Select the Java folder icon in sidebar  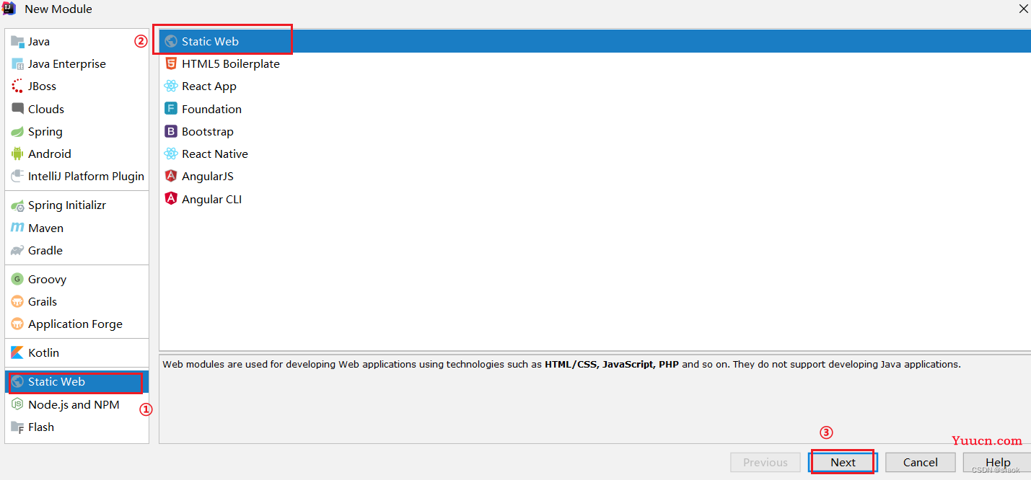click(17, 41)
